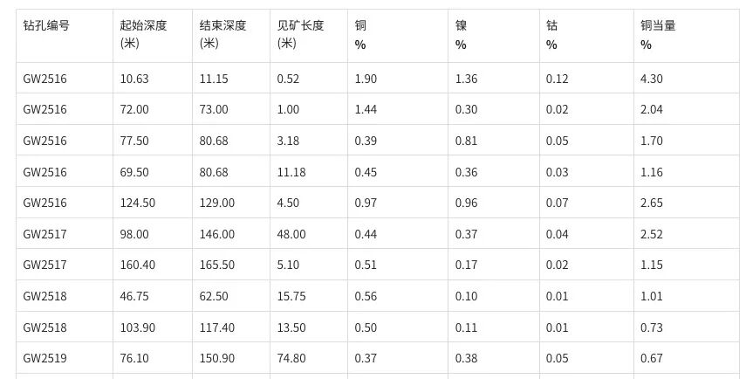The image size is (746, 379).
Task: Select the cell with start depth 10.63
Action: (x=153, y=78)
